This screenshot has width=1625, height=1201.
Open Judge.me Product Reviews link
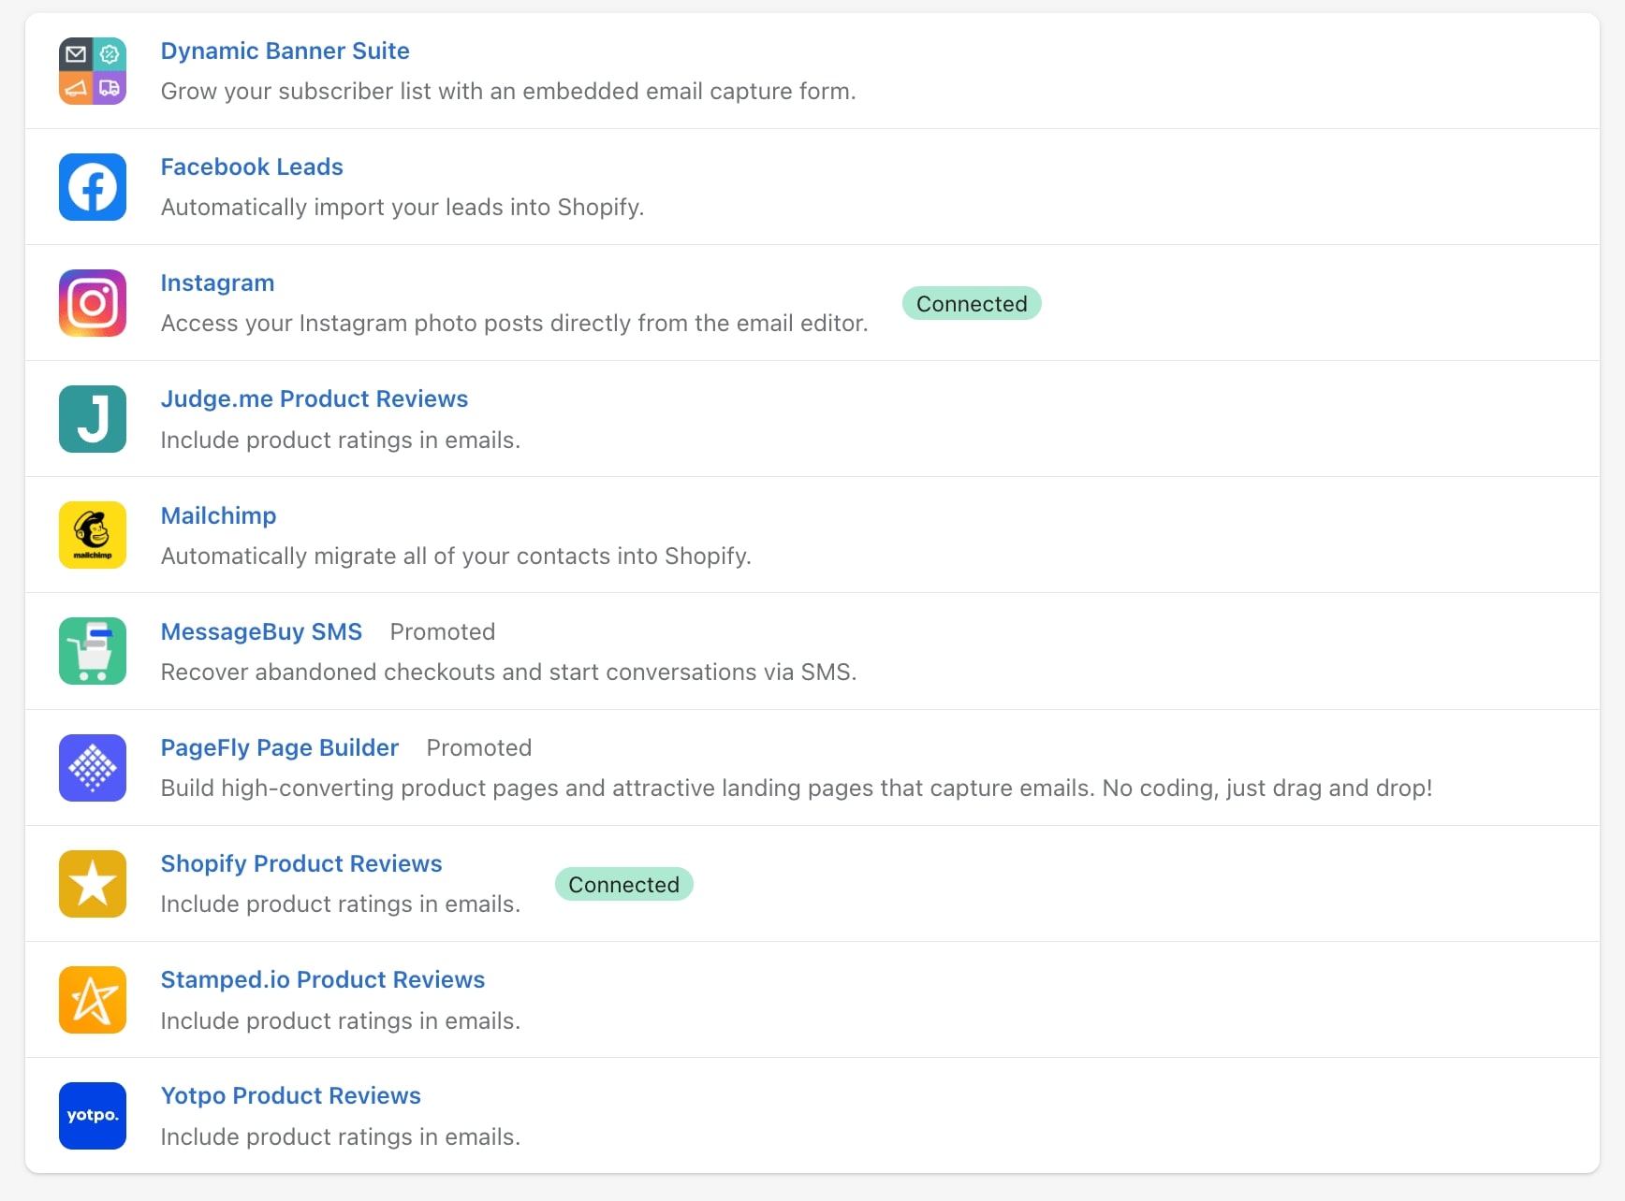pyautogui.click(x=315, y=398)
